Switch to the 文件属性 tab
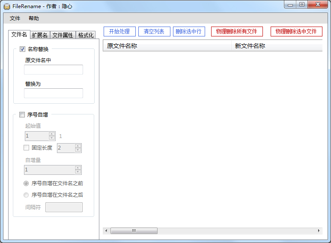Image resolution: width=331 pixels, height=243 pixels. point(63,35)
